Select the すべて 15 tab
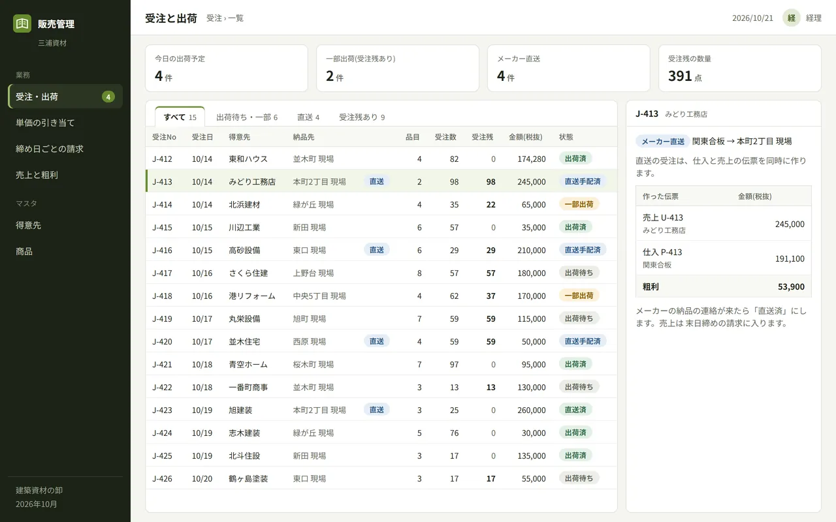Screen dimensions: 836x522 180,117
